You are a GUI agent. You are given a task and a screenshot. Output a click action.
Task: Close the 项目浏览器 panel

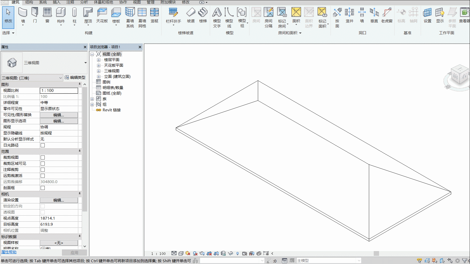(x=140, y=47)
